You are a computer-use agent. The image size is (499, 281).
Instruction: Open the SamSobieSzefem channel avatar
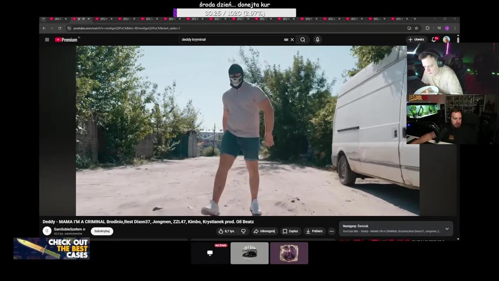pos(47,231)
